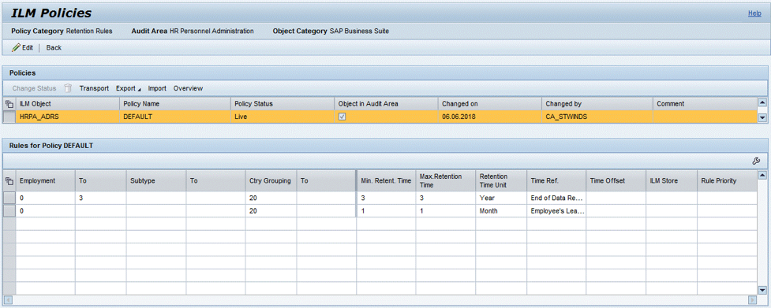Click Retention Time Unit column header

(501, 181)
